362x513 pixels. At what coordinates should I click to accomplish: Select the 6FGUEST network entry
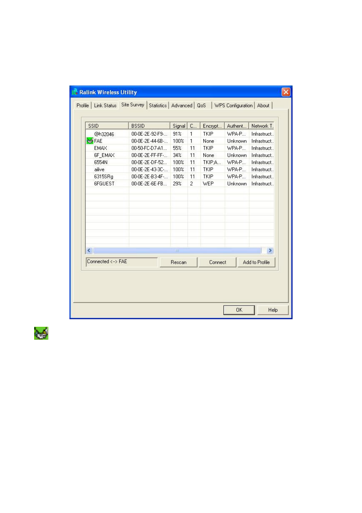179,184
